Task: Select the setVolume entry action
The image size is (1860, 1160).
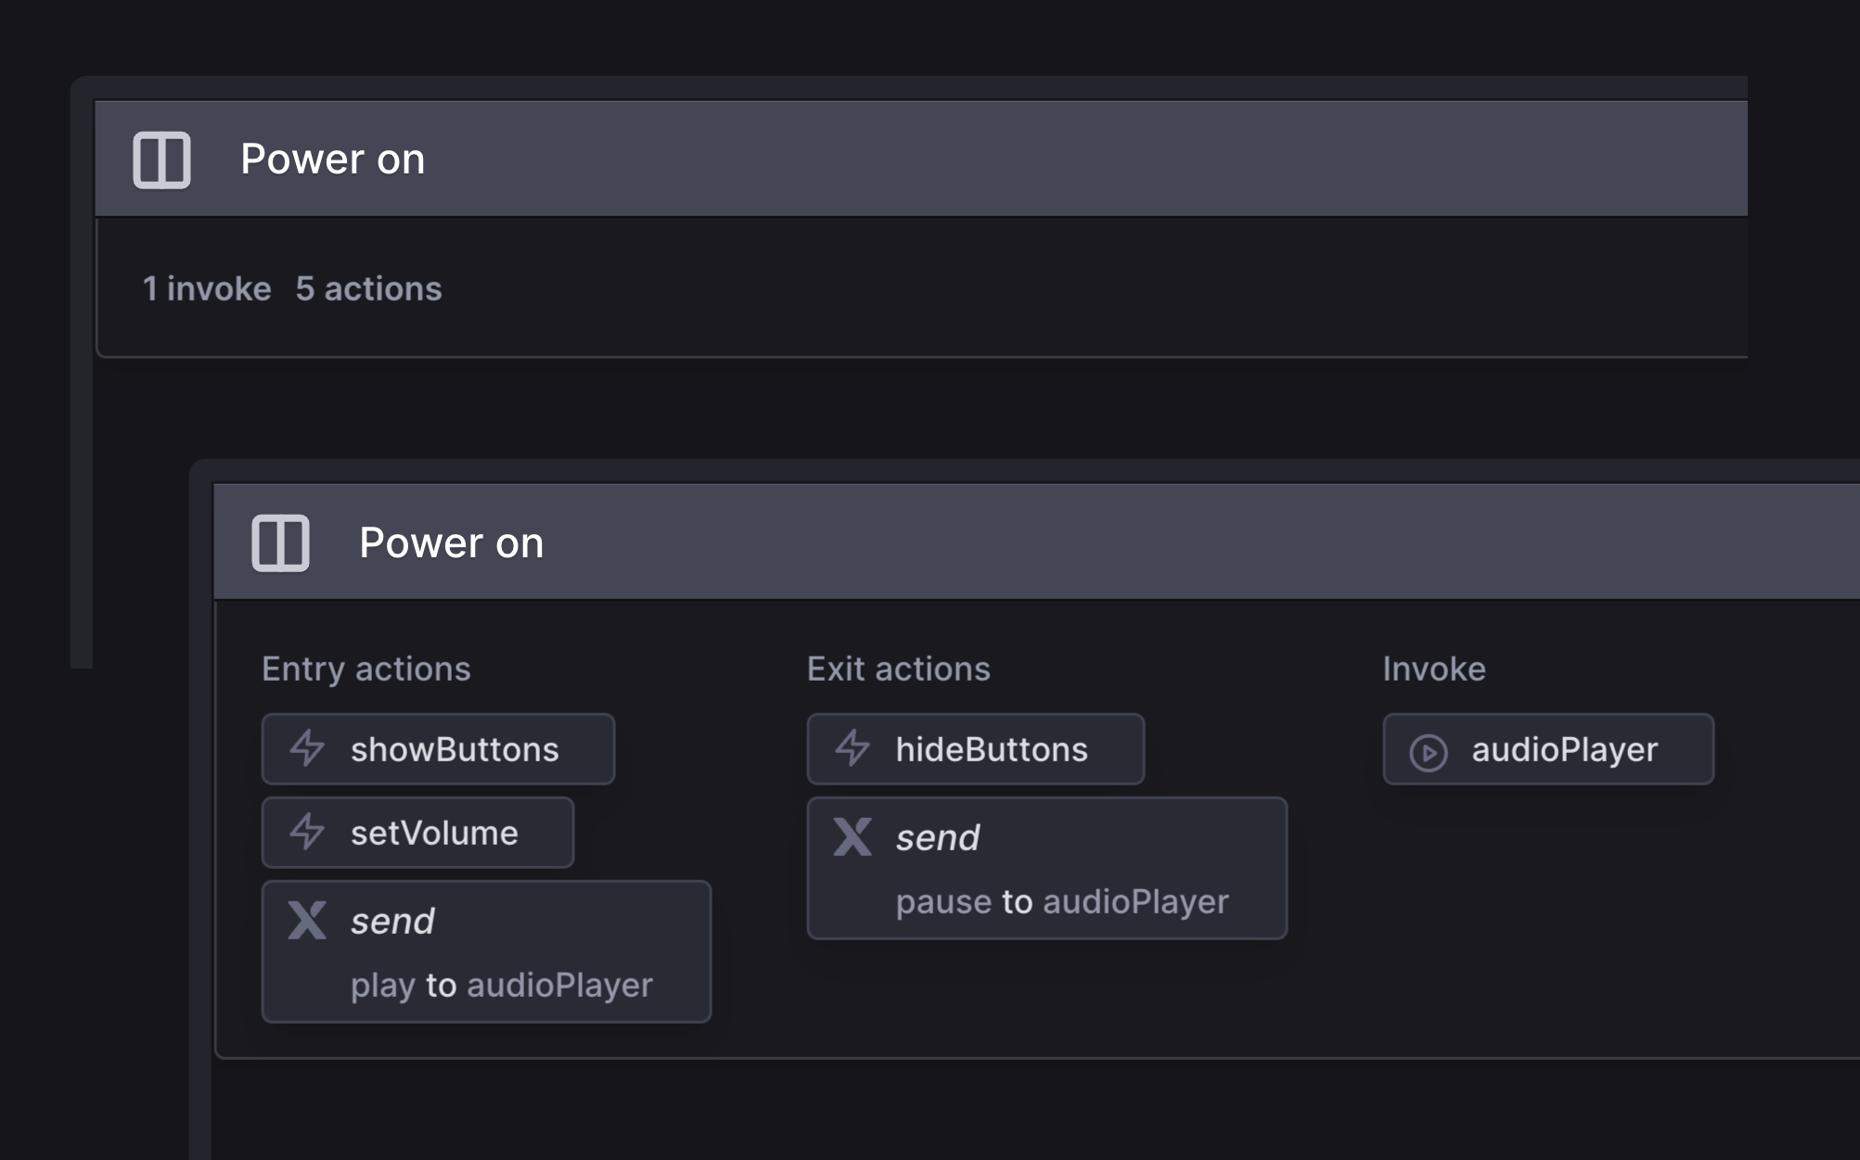Action: [433, 832]
